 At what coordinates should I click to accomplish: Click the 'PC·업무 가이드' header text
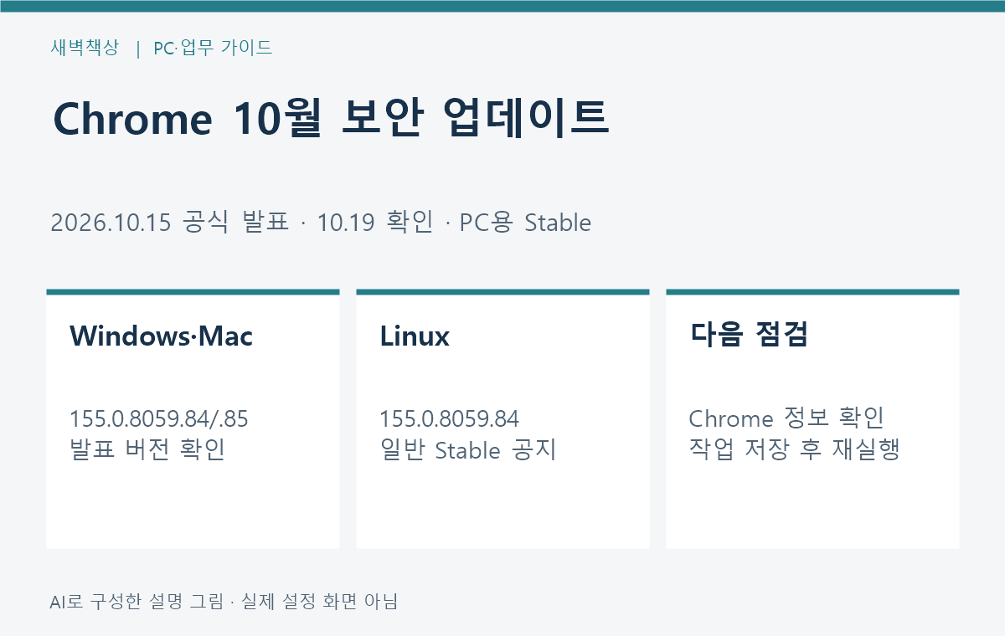point(213,48)
